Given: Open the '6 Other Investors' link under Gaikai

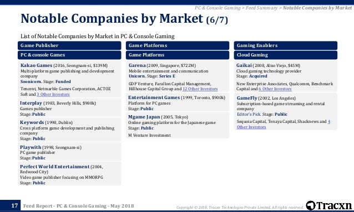Looking at the screenshot, I should pyautogui.click(x=275, y=89).
